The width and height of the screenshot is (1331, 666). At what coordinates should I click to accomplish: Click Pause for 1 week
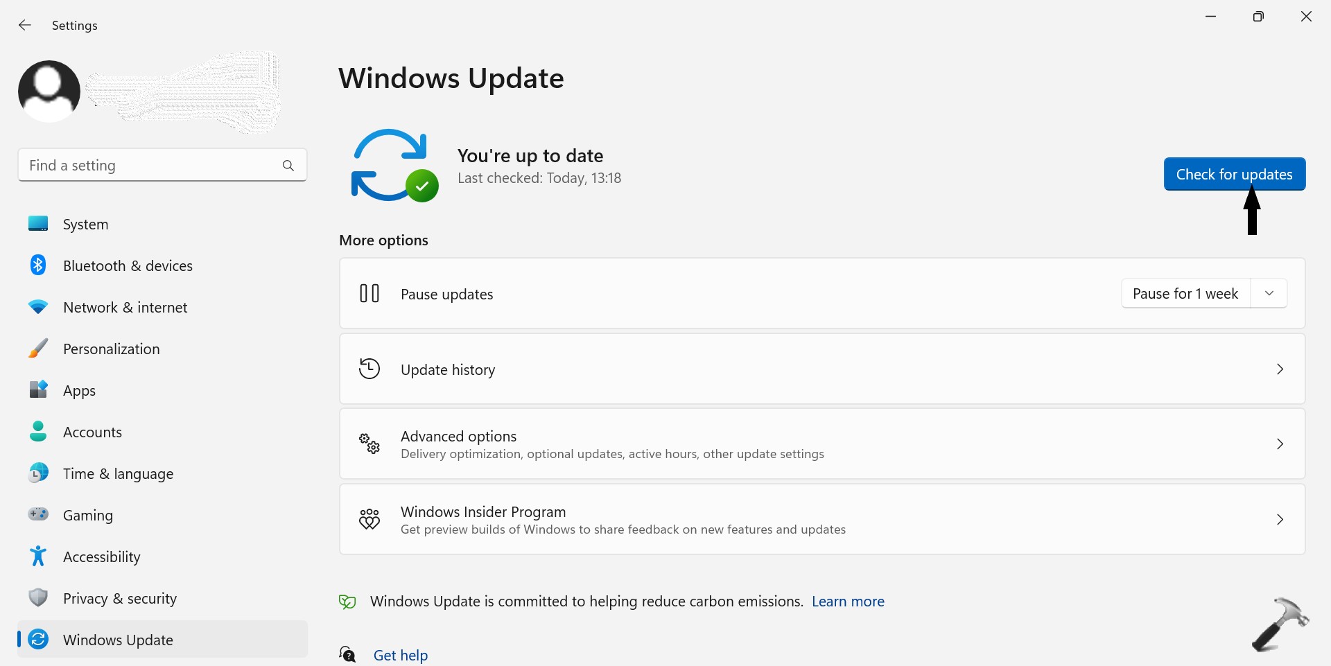[x=1185, y=294]
